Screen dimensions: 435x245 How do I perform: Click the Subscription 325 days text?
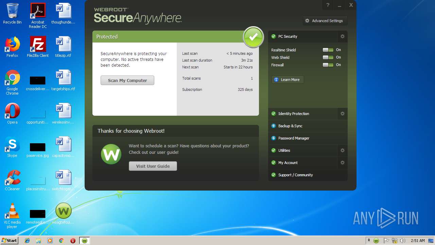(217, 89)
